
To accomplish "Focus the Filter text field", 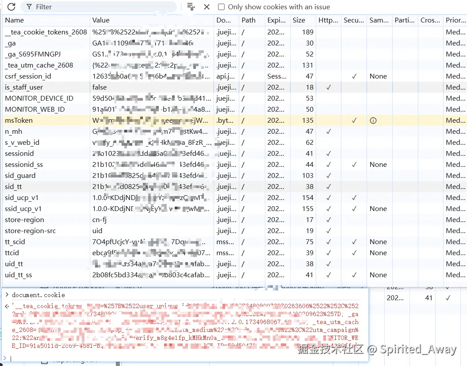I will pyautogui.click(x=102, y=7).
